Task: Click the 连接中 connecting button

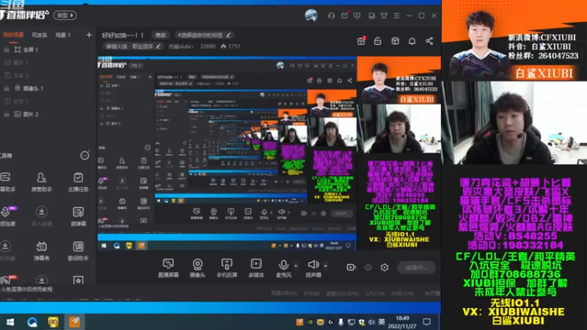Action: 416,267
